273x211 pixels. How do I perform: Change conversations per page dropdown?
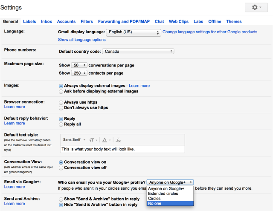coord(79,65)
